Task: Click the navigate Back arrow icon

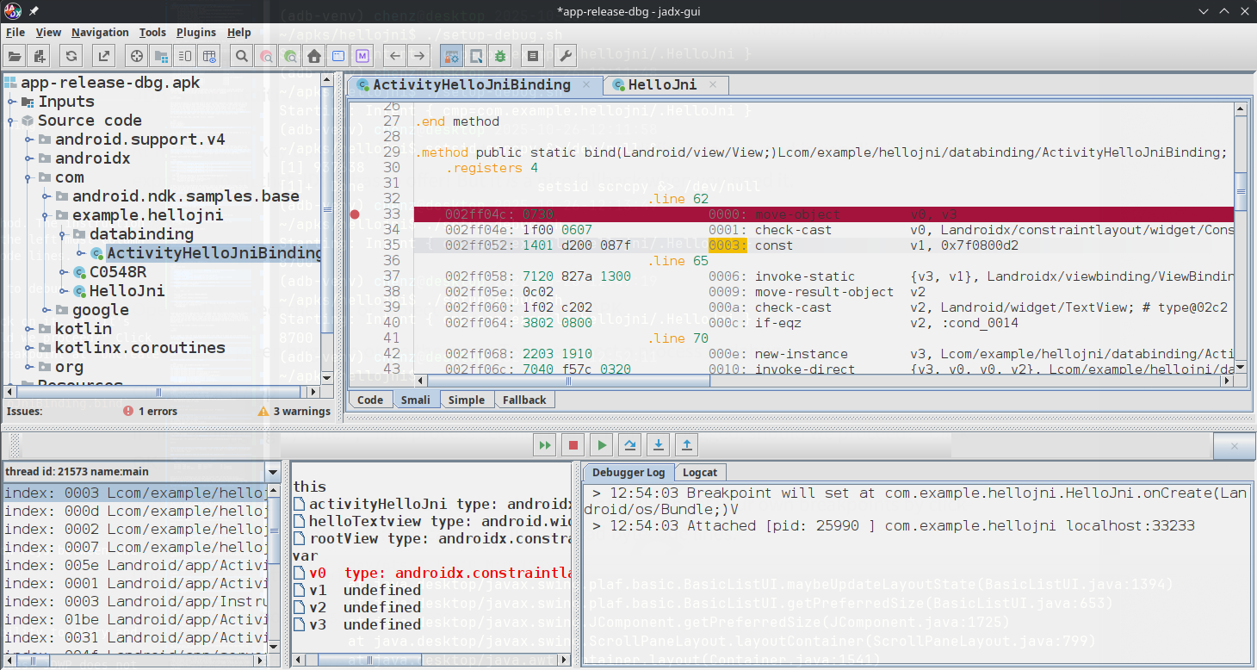Action: coord(395,56)
